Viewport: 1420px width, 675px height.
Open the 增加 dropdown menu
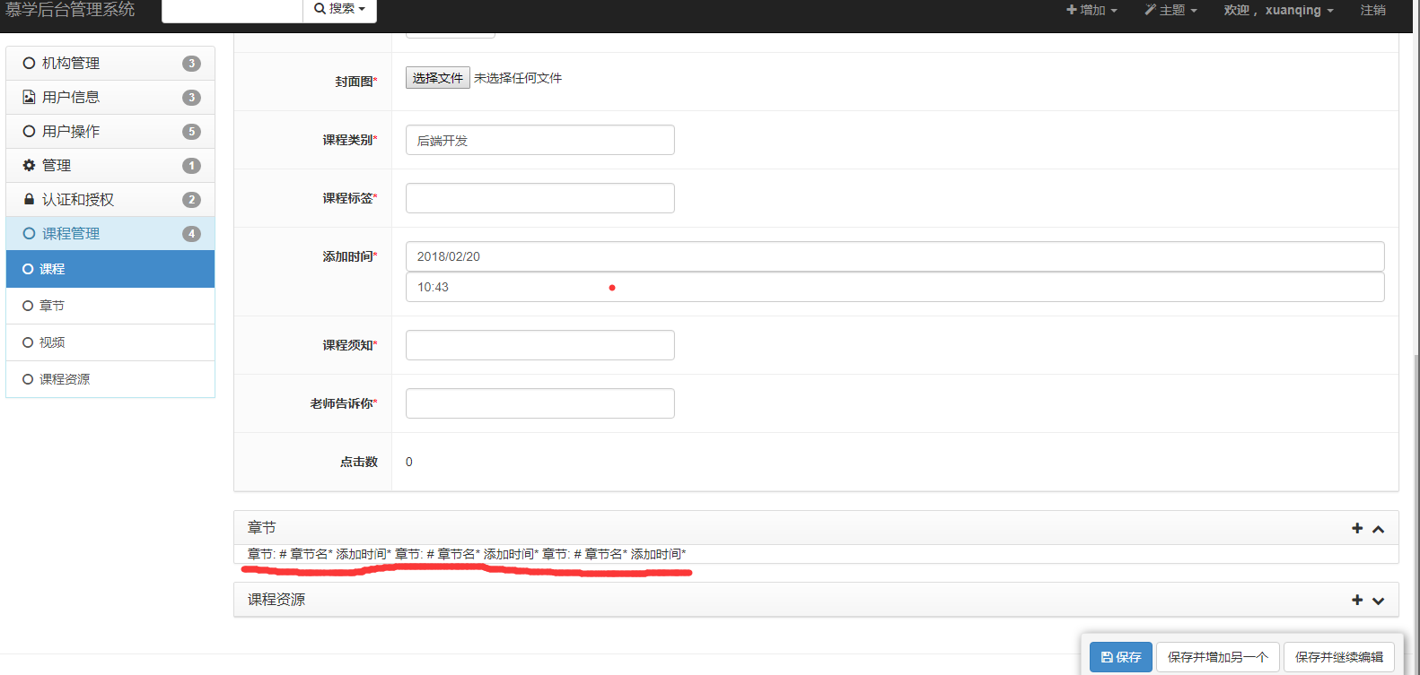[1091, 10]
